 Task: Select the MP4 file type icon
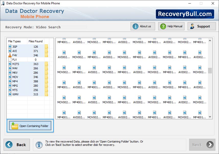pos(10,81)
